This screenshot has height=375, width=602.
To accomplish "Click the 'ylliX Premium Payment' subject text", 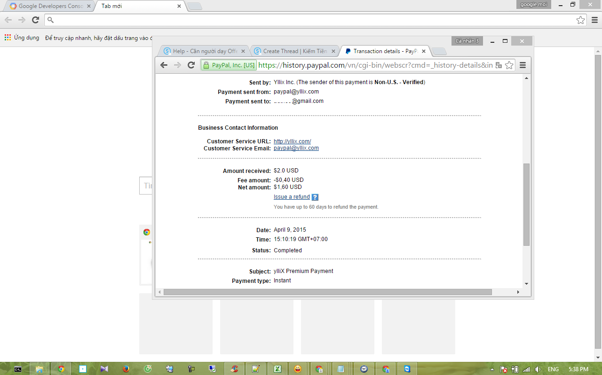I will point(303,271).
